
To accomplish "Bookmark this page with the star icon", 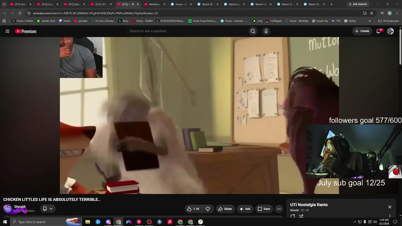I will (x=372, y=13).
